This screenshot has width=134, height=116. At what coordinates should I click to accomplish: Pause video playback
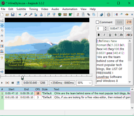[13, 83]
